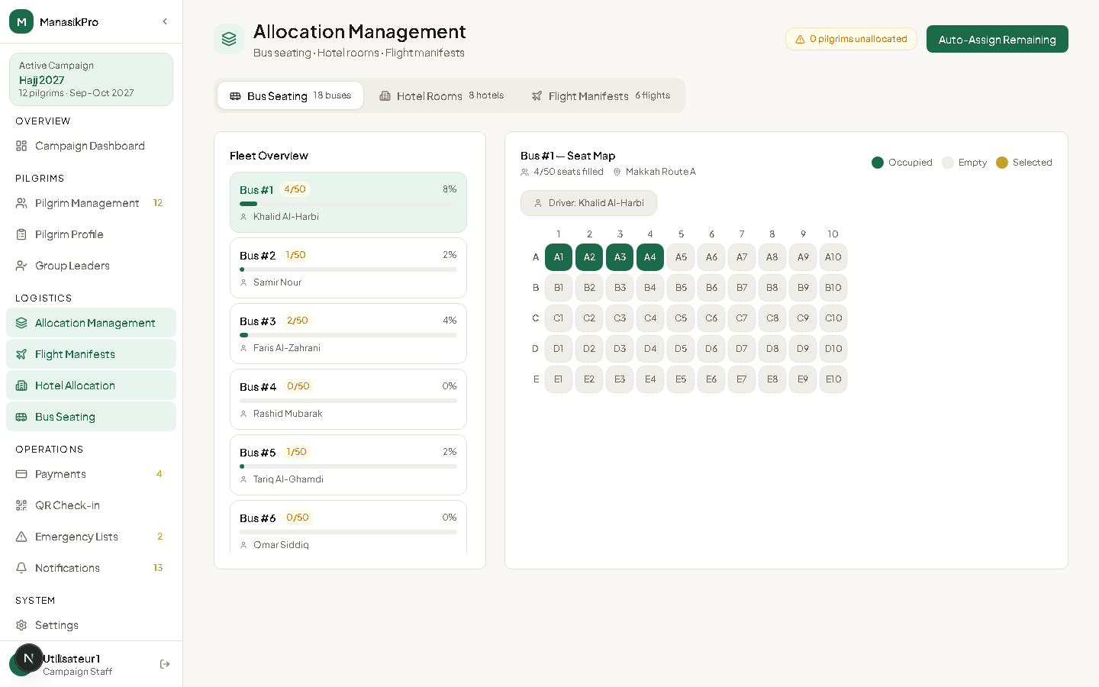Viewport: 1099px width, 687px height.
Task: Go to Notifications in the sidebar
Action: pyautogui.click(x=91, y=568)
